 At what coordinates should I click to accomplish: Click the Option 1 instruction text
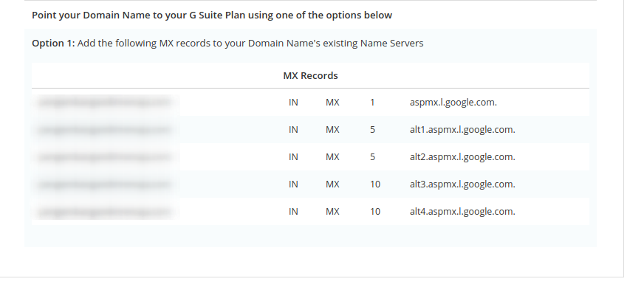[227, 43]
